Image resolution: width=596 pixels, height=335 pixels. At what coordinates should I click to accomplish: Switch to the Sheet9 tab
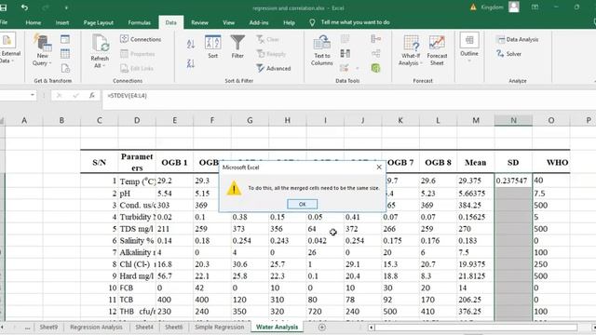48,327
